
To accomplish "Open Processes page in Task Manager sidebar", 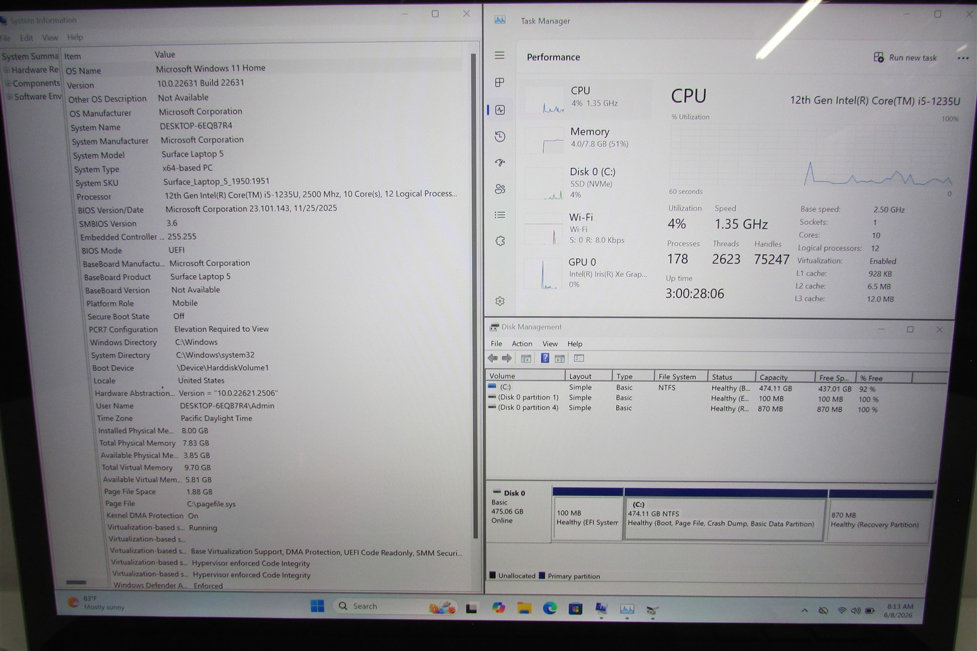I will 499,82.
